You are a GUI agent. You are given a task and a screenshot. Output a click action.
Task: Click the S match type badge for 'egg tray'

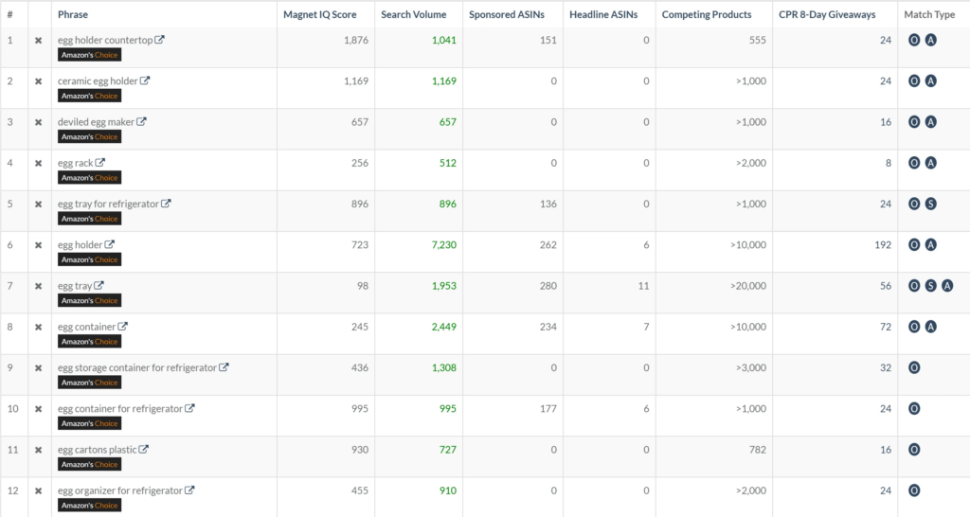click(930, 286)
